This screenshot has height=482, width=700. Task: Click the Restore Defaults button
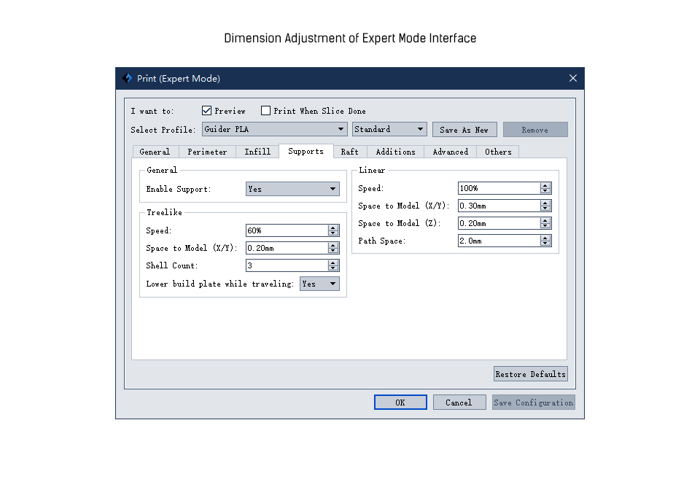531,374
